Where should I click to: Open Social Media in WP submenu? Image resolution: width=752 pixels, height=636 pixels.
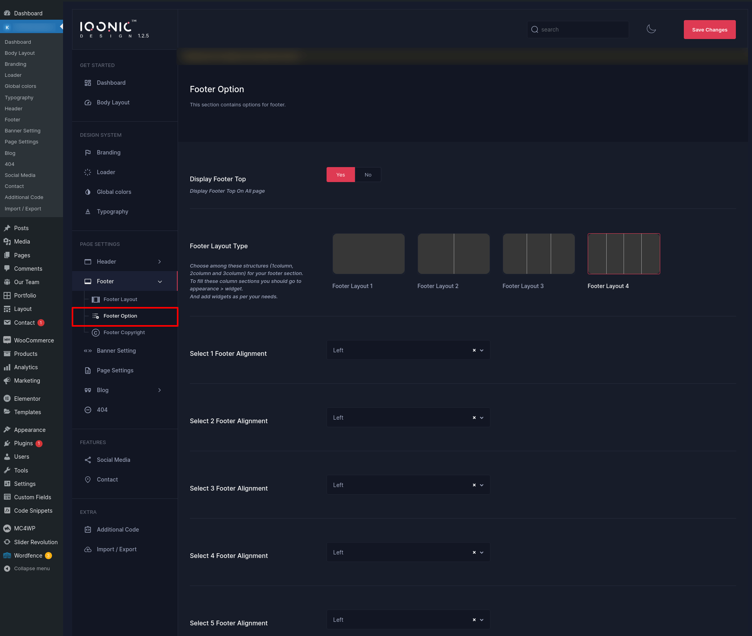point(20,175)
